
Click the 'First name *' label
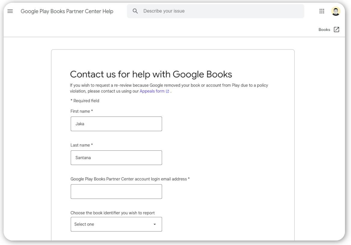82,111
